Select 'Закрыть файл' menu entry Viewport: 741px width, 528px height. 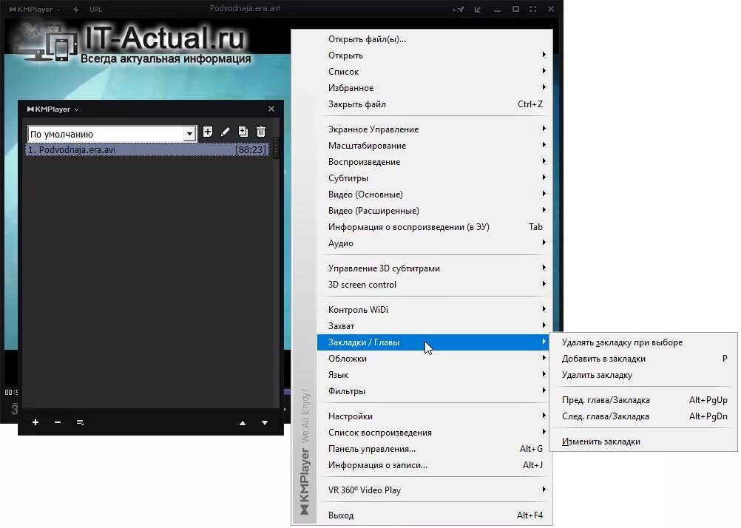(x=433, y=104)
